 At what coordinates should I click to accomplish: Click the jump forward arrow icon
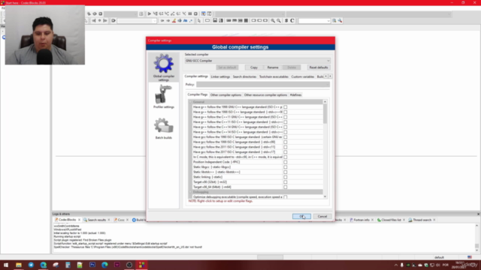coord(168,20)
